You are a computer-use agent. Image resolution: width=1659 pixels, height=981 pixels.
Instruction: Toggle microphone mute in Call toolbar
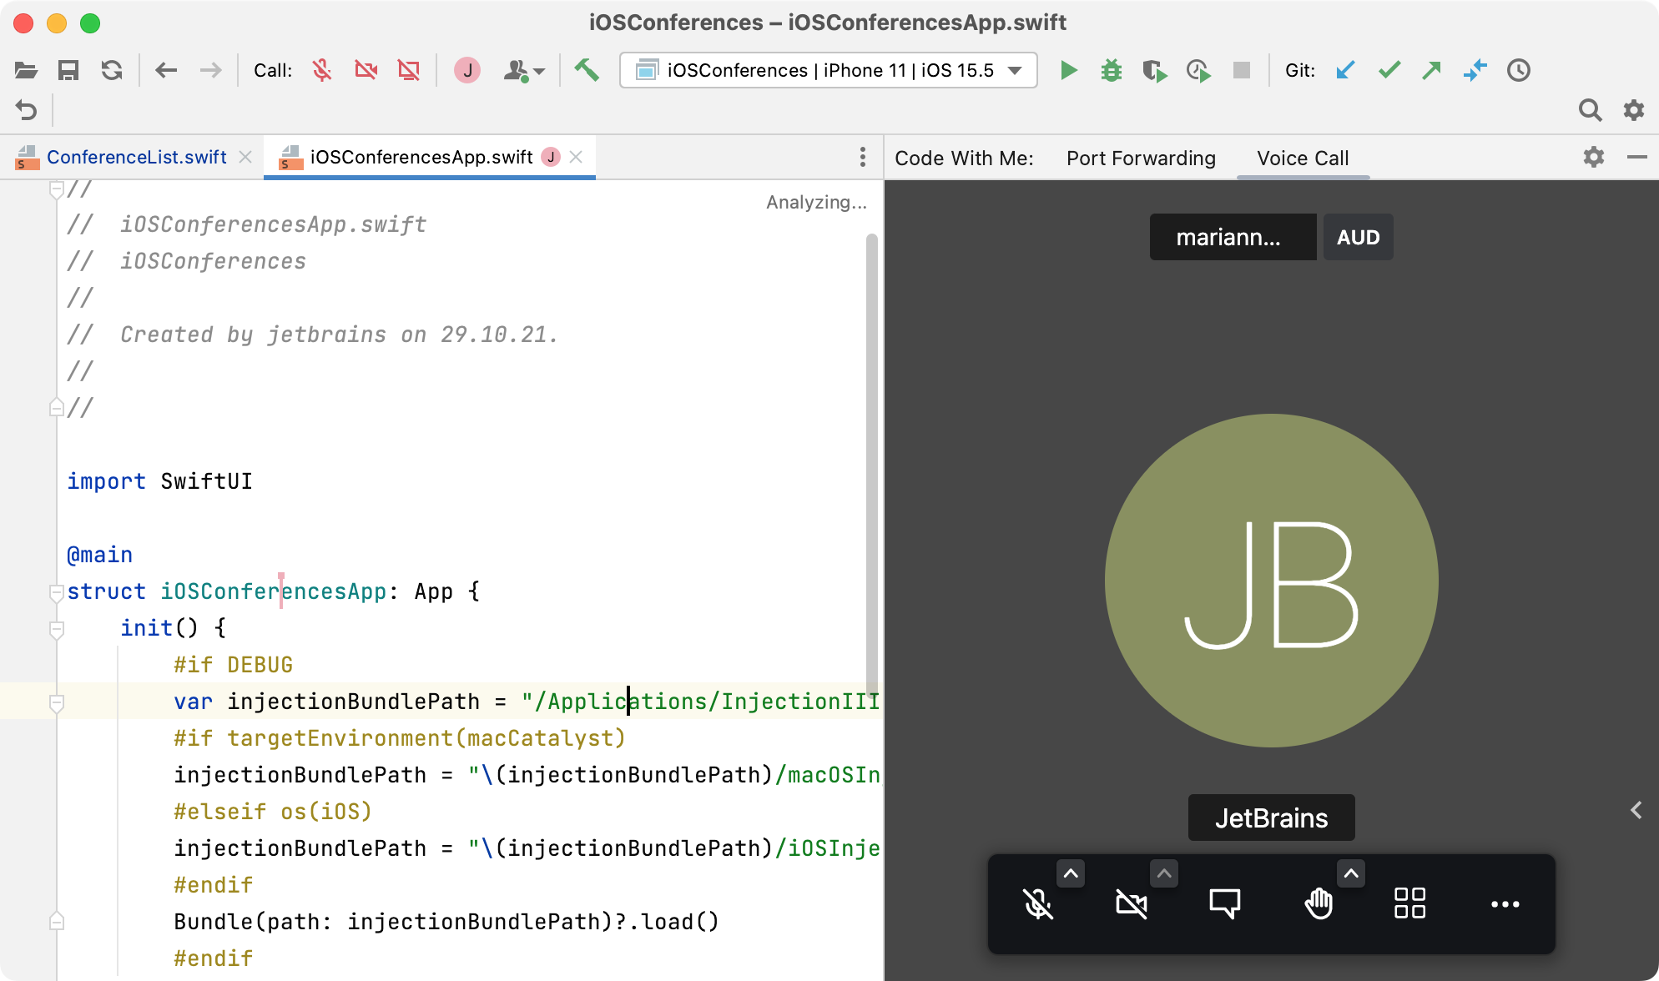coord(322,70)
